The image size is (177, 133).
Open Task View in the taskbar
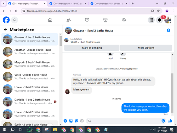[x=21, y=130]
